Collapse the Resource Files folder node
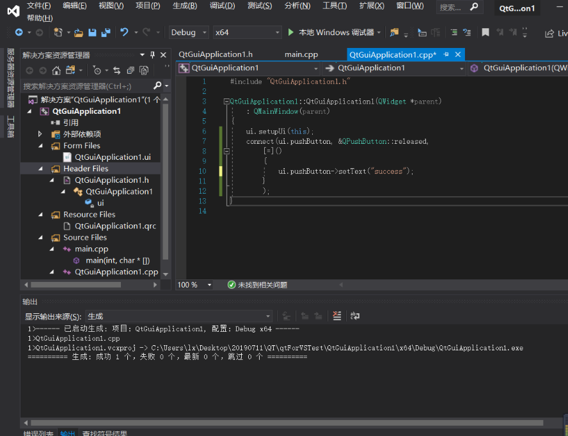The width and height of the screenshot is (568, 436). pyautogui.click(x=40, y=215)
